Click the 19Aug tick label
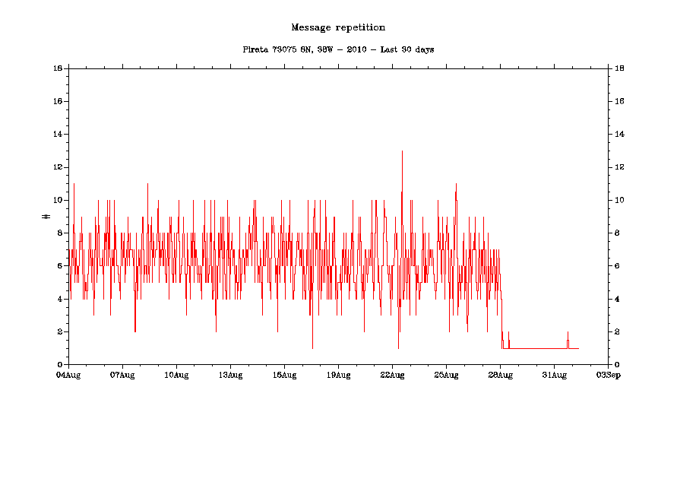The image size is (677, 479). coord(338,374)
